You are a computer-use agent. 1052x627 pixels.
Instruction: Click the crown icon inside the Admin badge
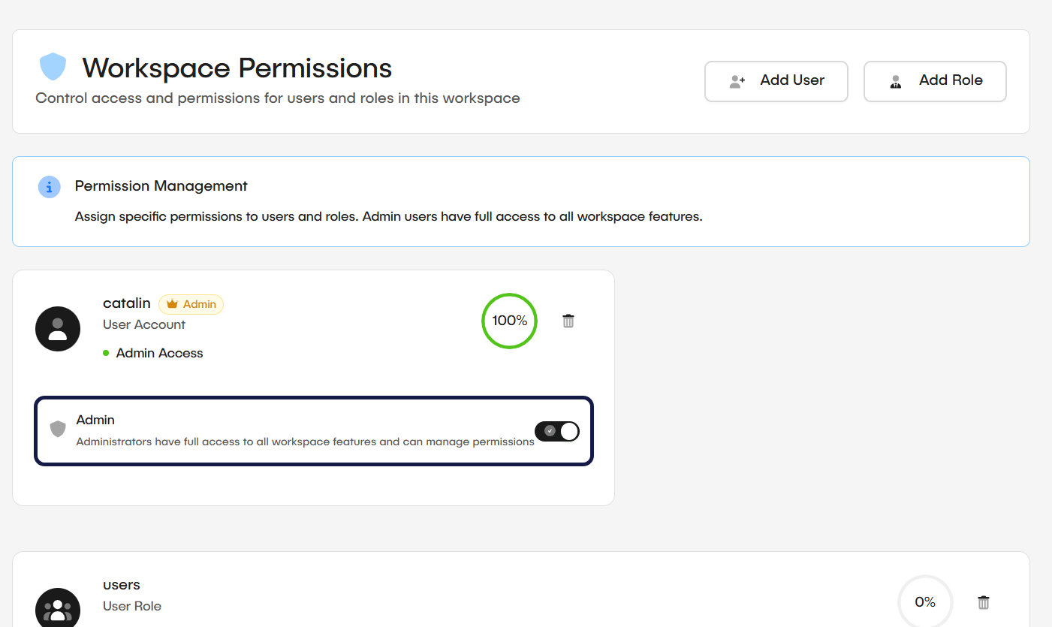click(171, 304)
